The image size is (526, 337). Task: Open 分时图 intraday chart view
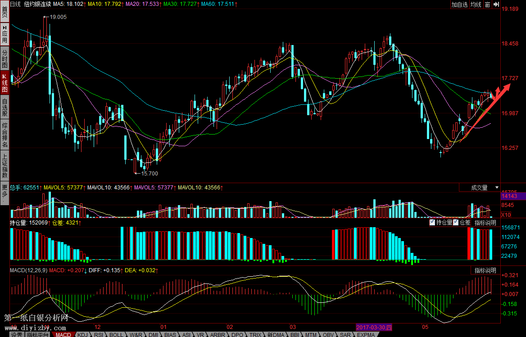pyautogui.click(x=5, y=58)
